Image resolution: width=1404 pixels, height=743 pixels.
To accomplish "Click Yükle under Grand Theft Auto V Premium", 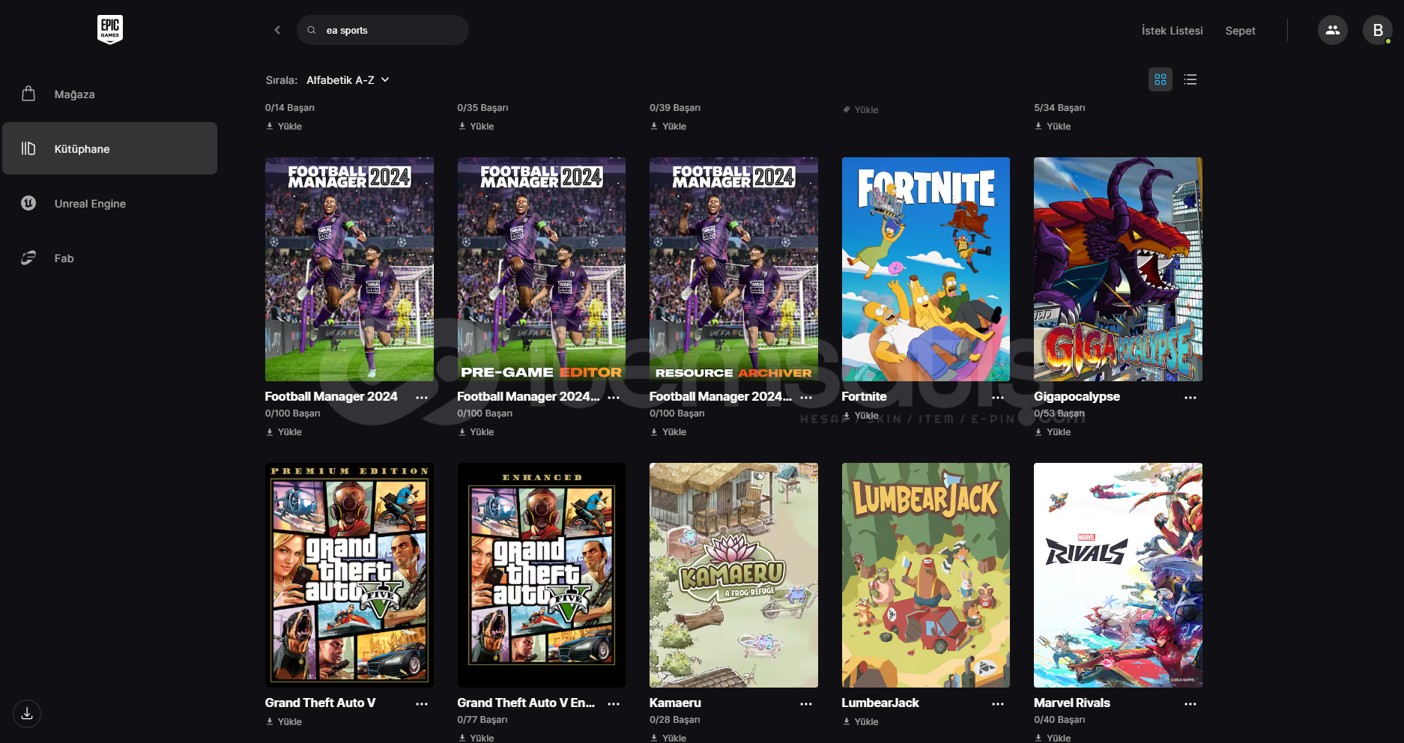I will point(284,722).
